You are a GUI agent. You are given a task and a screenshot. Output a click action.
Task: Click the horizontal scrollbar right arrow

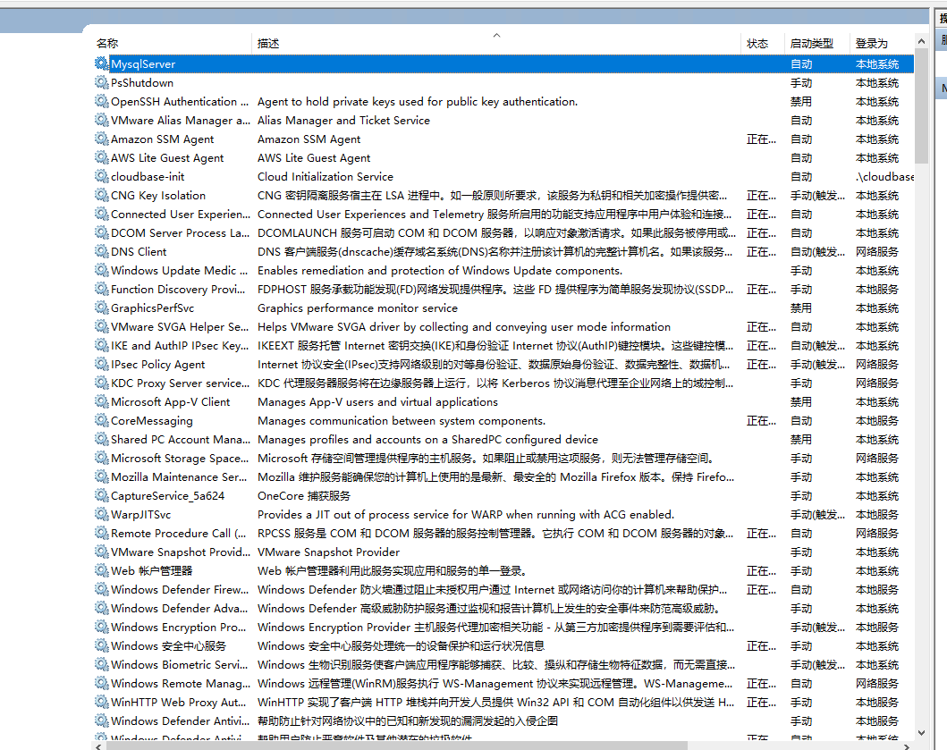click(x=907, y=746)
